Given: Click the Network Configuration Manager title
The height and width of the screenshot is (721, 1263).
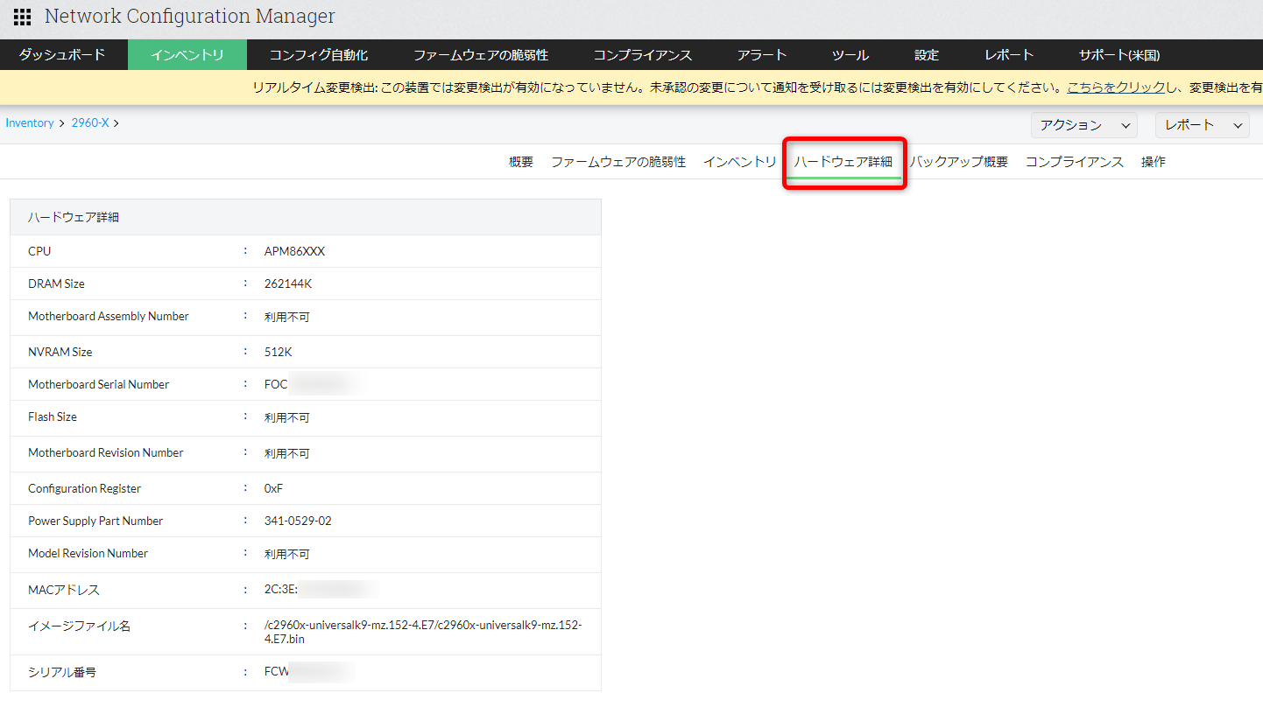Looking at the screenshot, I should [x=190, y=17].
